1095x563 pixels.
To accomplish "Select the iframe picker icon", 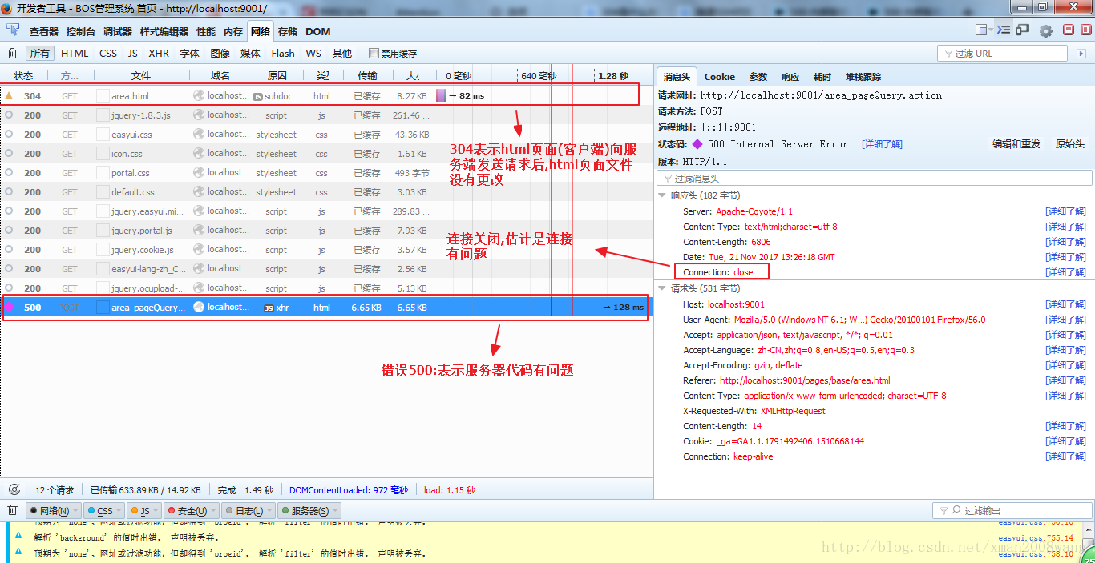I will coord(981,30).
